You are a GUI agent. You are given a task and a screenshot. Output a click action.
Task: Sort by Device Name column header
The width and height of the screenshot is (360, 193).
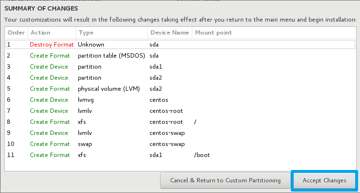[170, 33]
